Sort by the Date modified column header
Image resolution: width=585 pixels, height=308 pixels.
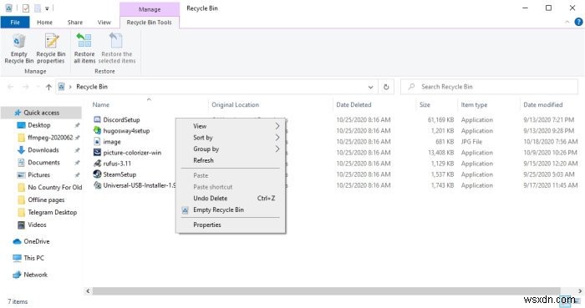click(x=543, y=104)
